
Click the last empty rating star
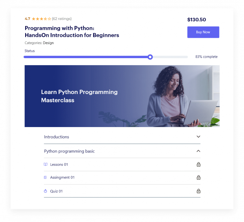[49, 19]
